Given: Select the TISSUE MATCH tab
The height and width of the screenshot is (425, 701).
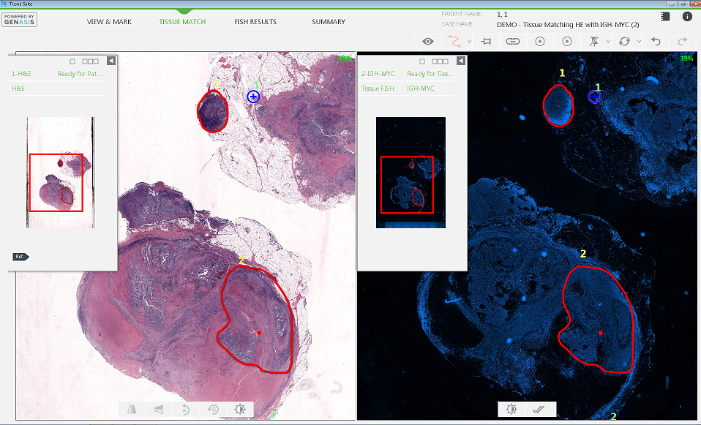Looking at the screenshot, I should (182, 21).
